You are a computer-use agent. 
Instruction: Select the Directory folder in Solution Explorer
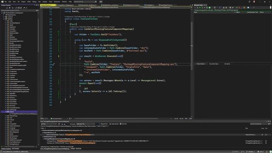click(x=12, y=98)
